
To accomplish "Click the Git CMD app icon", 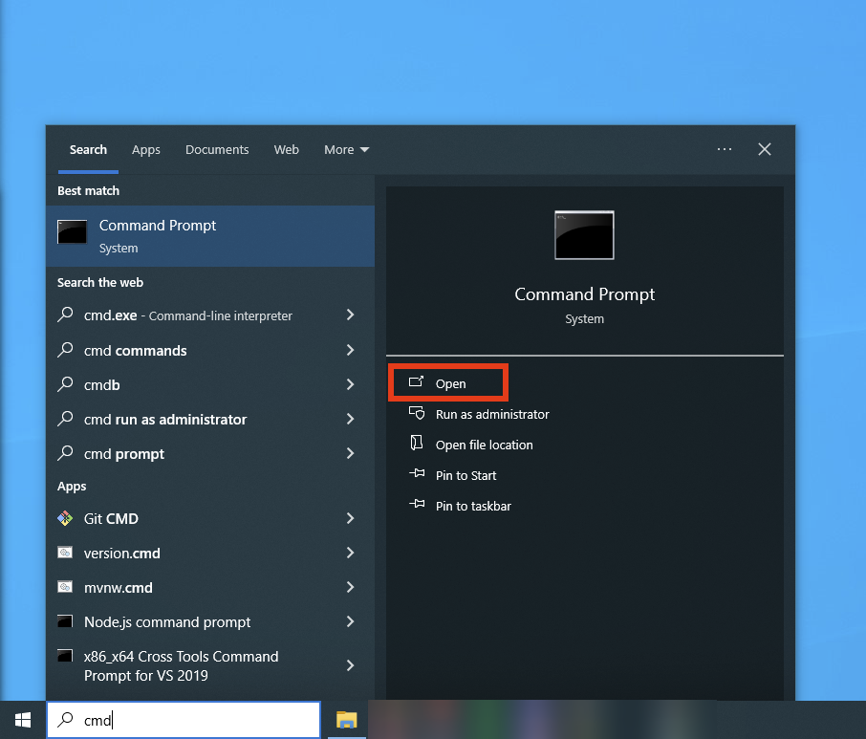I will coord(66,519).
